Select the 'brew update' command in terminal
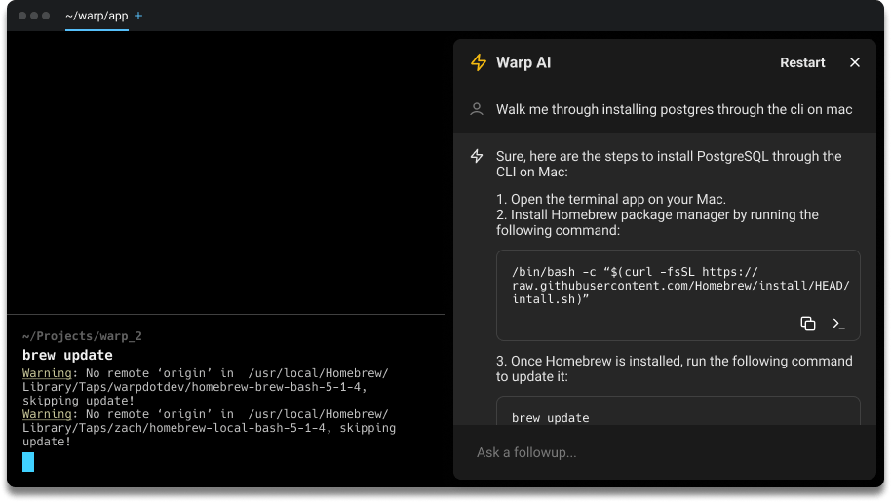This screenshot has width=891, height=502. click(67, 355)
